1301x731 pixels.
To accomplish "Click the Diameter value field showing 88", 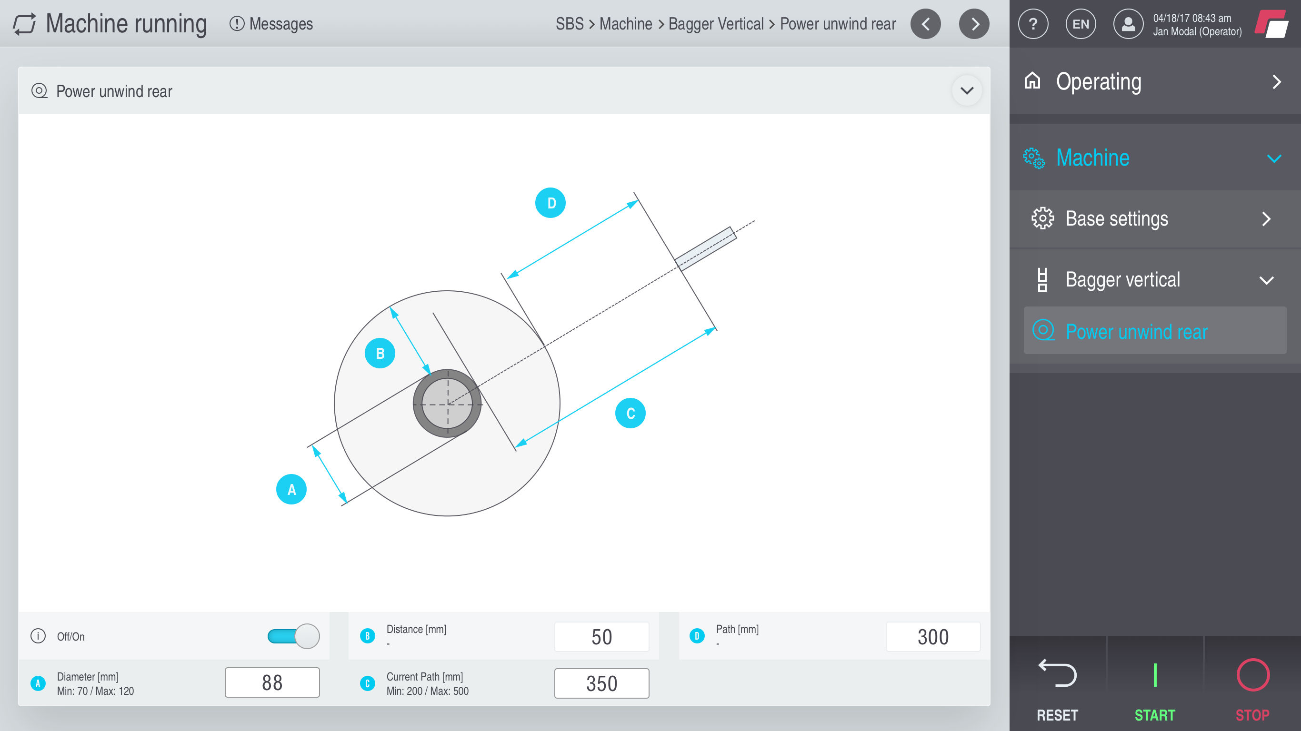I will 272,682.
